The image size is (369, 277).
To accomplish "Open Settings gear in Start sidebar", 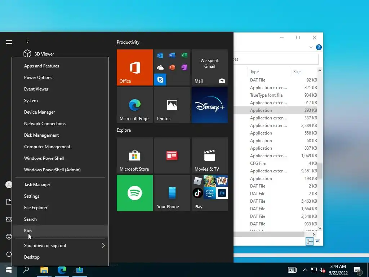I will (x=9, y=237).
